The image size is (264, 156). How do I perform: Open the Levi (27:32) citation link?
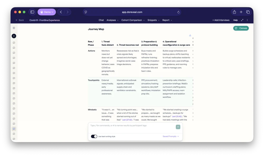(x=127, y=120)
